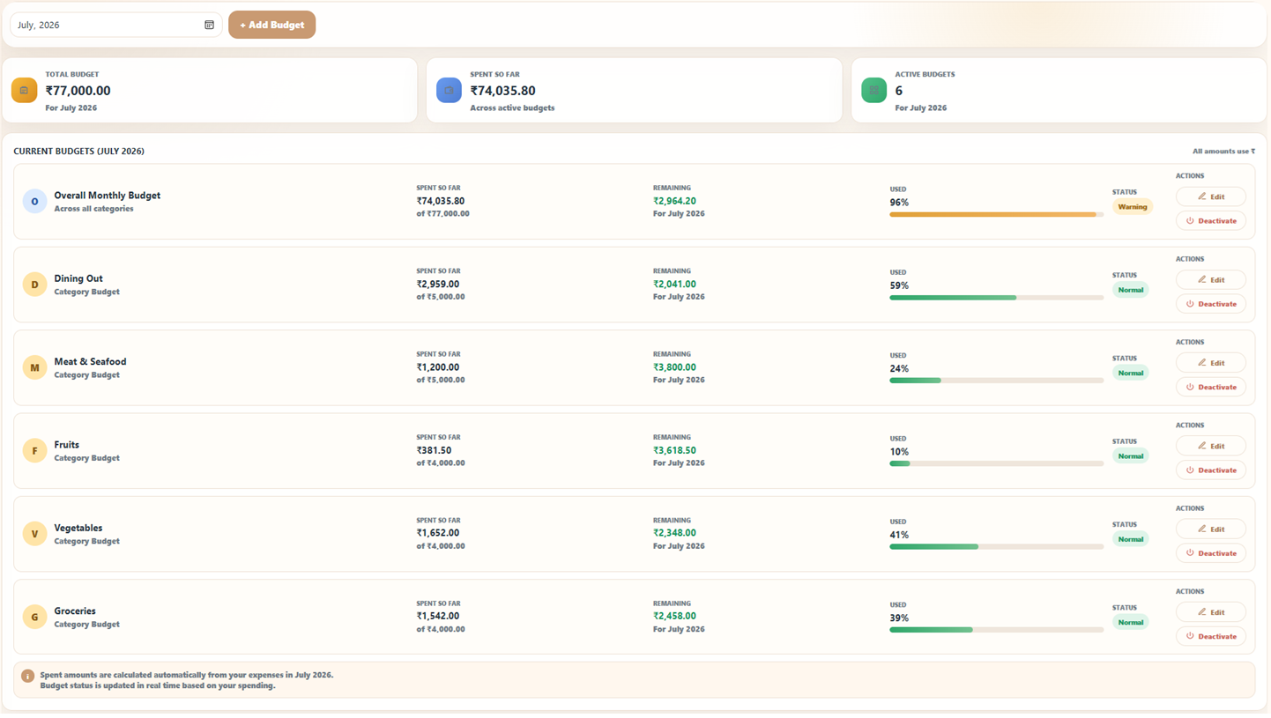Viewport: 1271px width, 718px height.
Task: Click the 'Current Budgets (July 2026)' heading
Action: (x=79, y=152)
